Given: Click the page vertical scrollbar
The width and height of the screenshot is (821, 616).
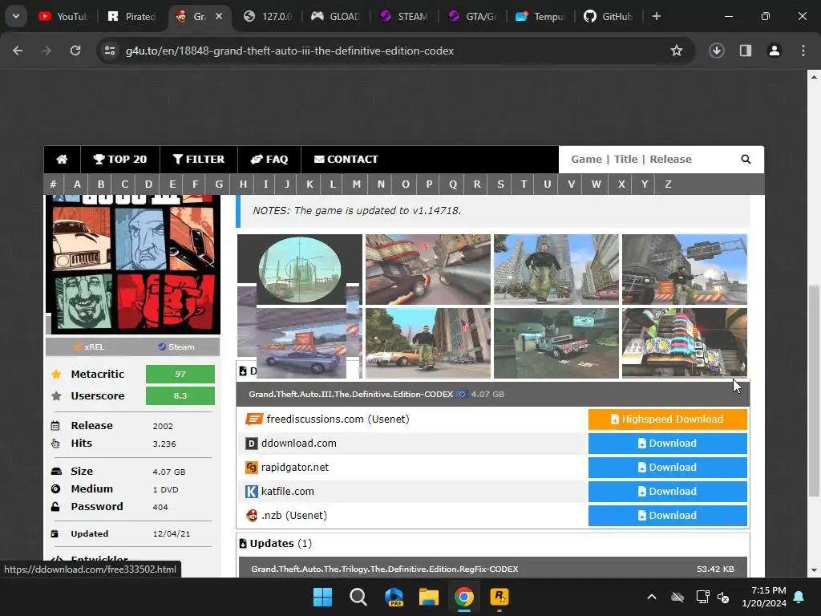Looking at the screenshot, I should 814,391.
